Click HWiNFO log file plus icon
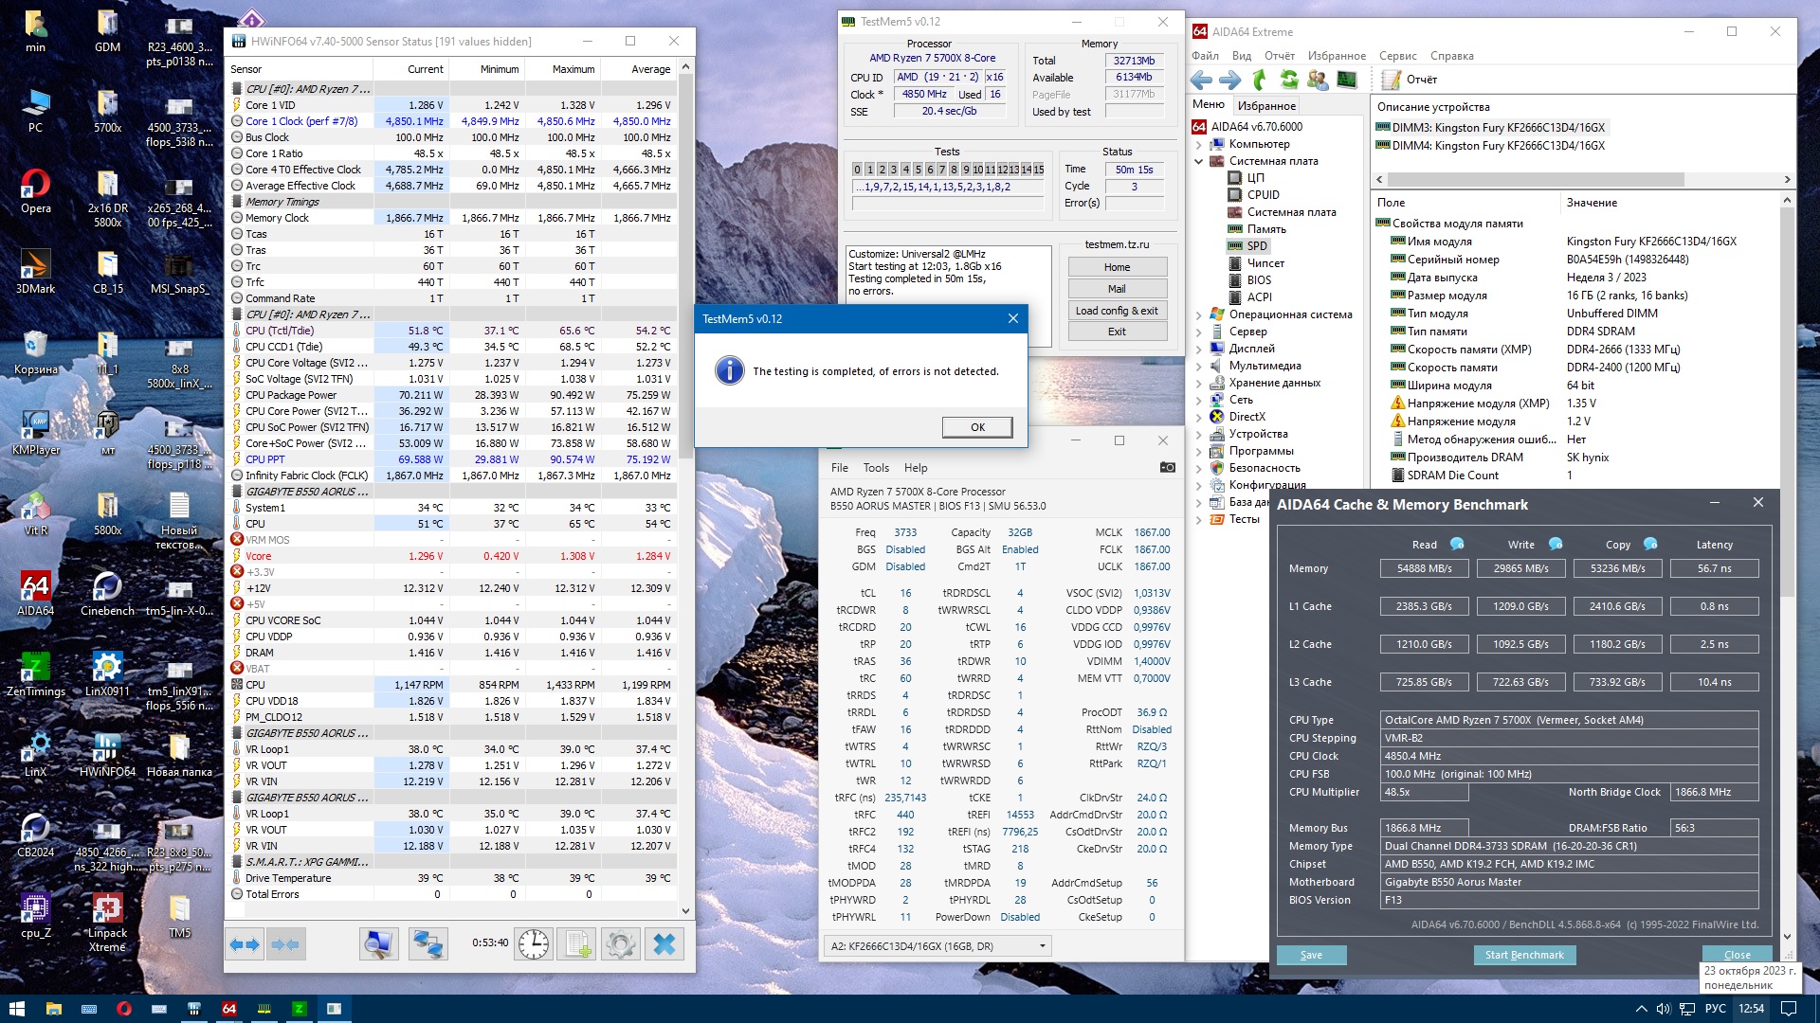This screenshot has width=1820, height=1023. pyautogui.click(x=577, y=943)
